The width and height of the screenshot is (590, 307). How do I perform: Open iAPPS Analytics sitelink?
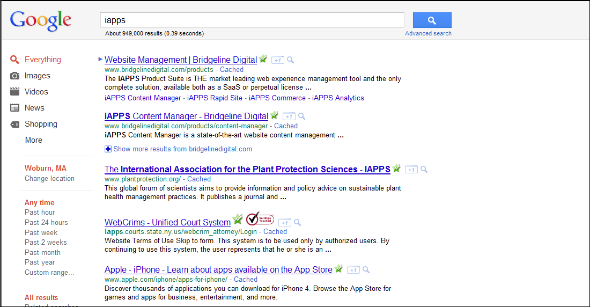338,98
